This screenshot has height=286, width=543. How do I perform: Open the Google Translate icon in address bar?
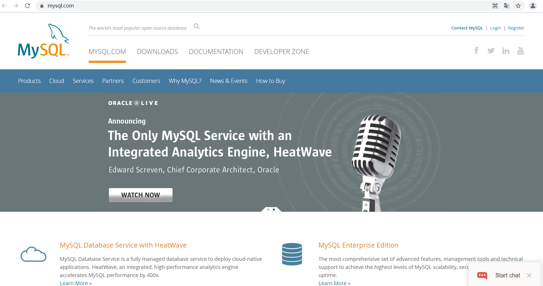click(x=507, y=5)
